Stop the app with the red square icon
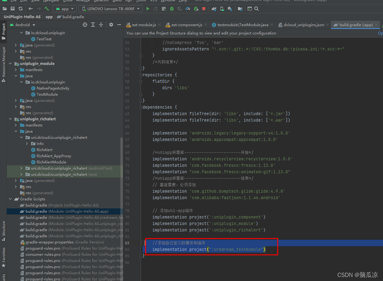383x281 pixels. click(x=204, y=9)
